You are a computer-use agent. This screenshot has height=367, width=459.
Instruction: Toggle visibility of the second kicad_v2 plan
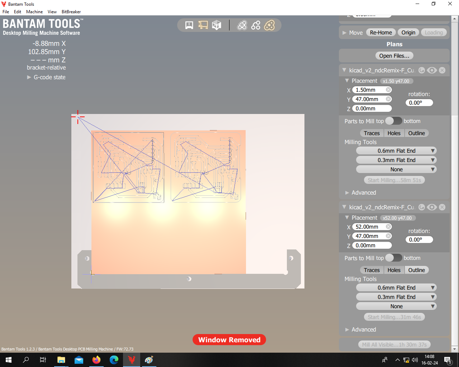432,207
